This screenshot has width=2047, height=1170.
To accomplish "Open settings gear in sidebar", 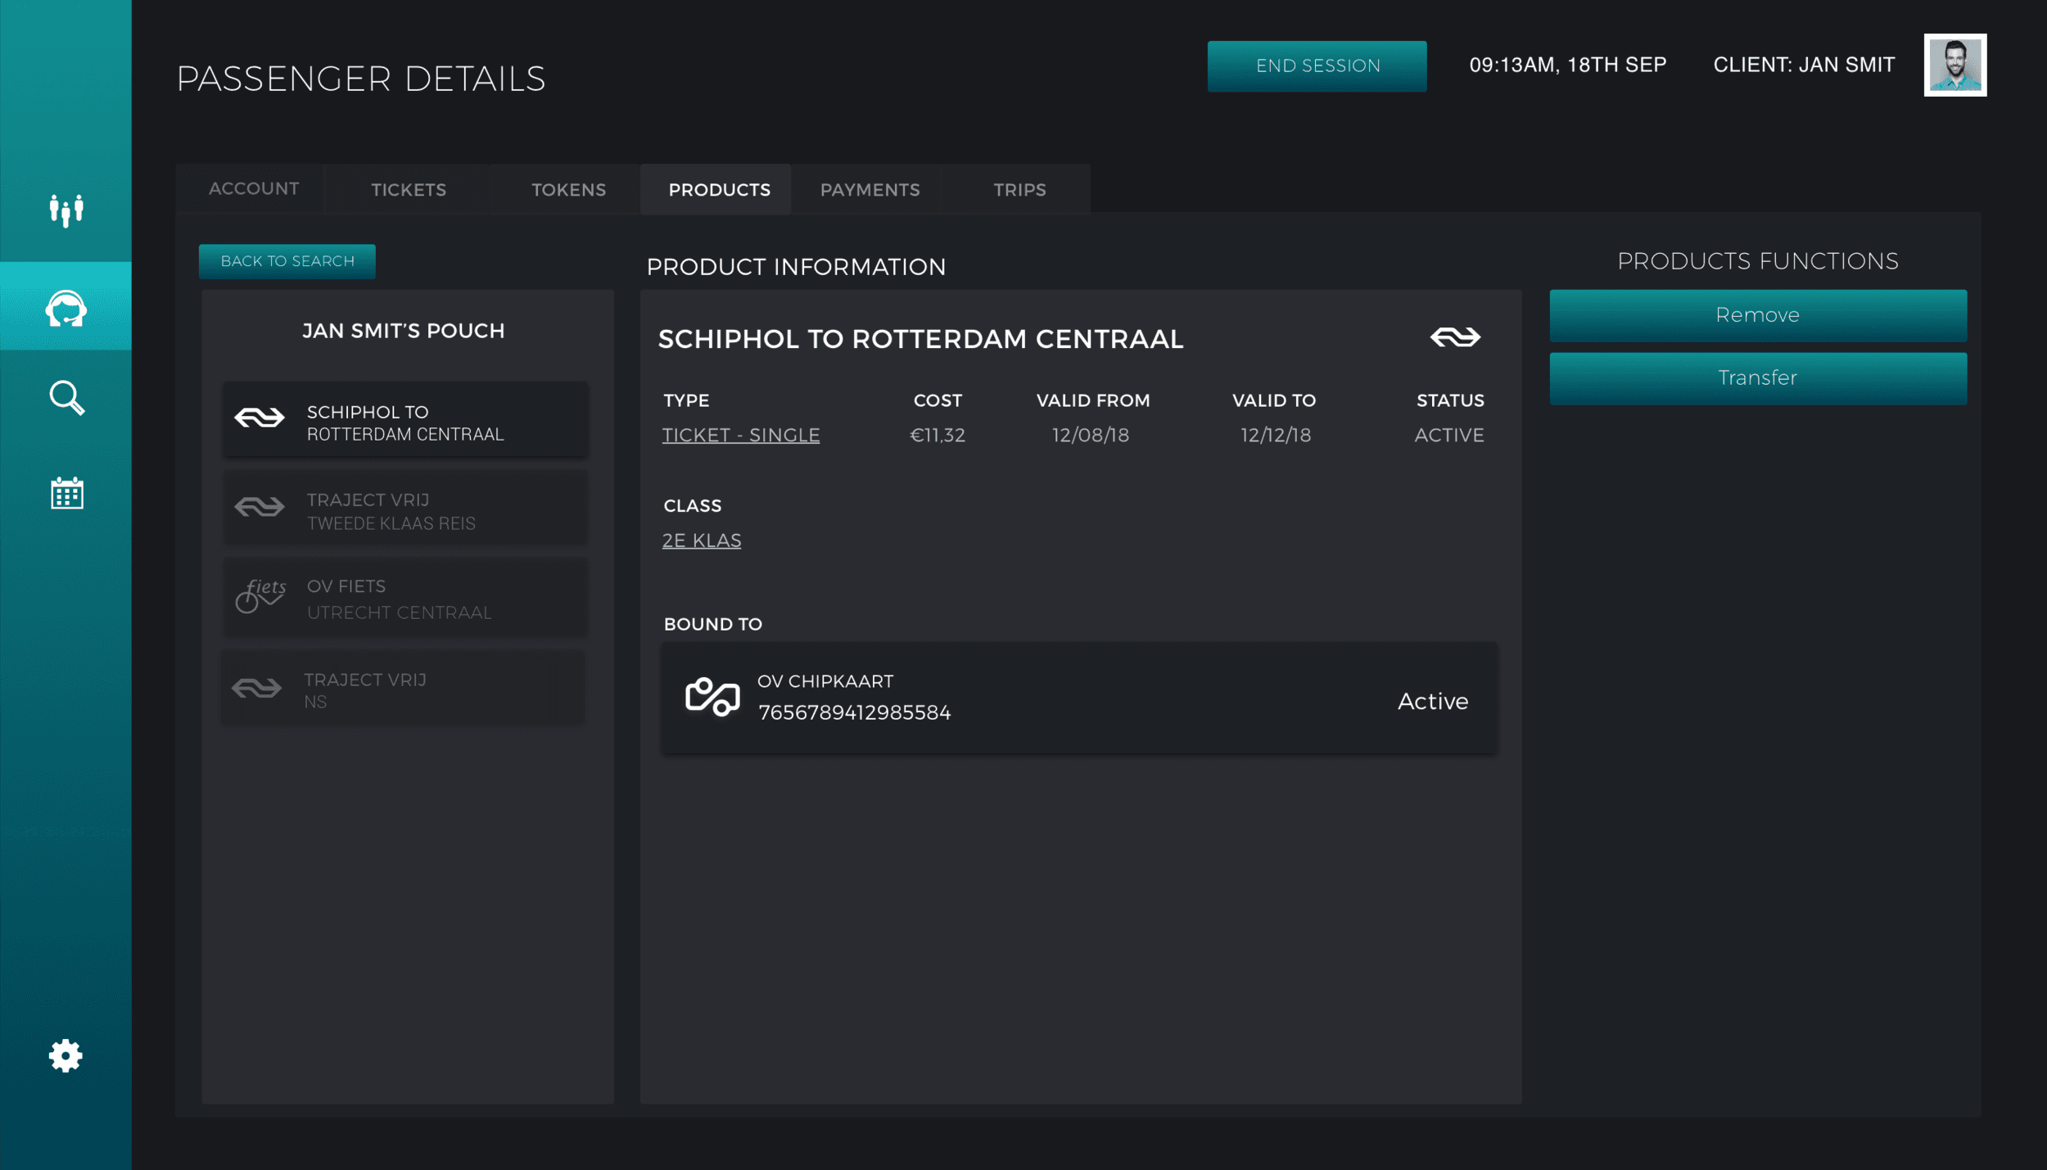I will [66, 1055].
